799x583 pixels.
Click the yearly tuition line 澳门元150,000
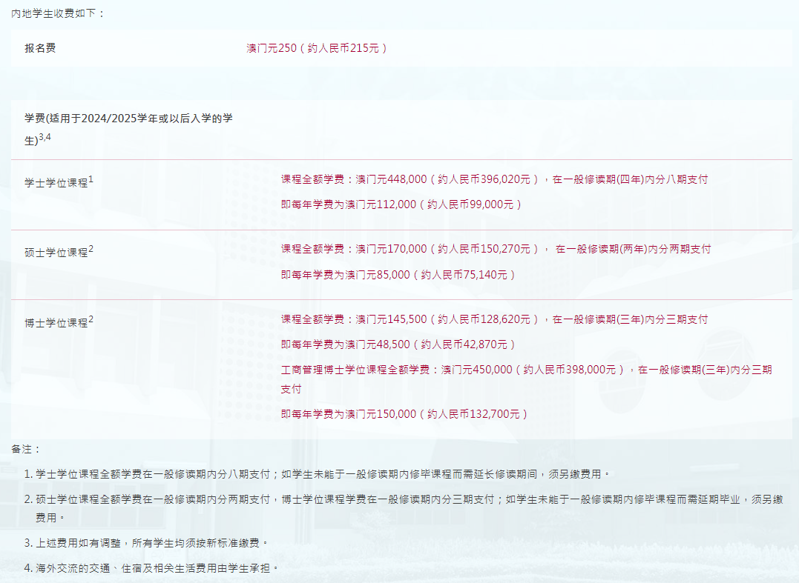[404, 414]
